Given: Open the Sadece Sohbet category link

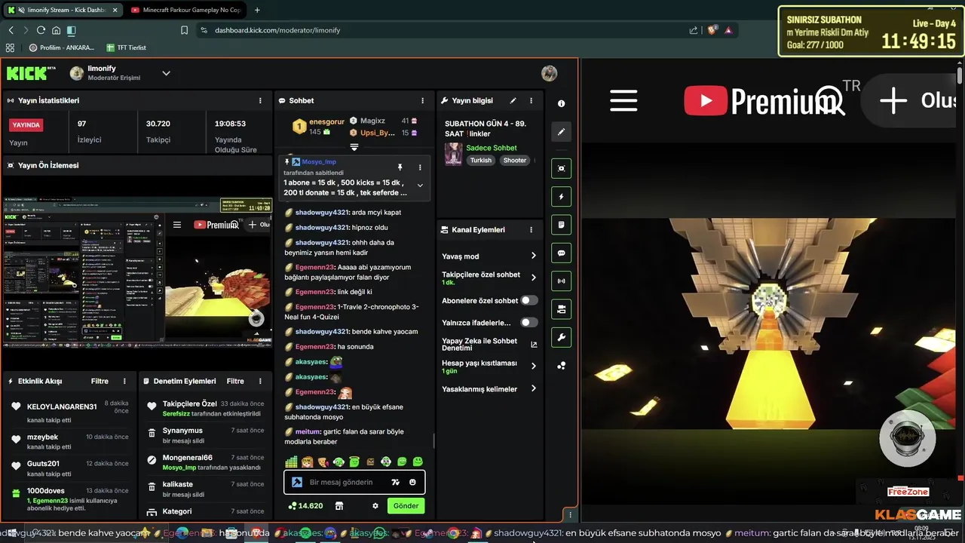Looking at the screenshot, I should tap(492, 148).
